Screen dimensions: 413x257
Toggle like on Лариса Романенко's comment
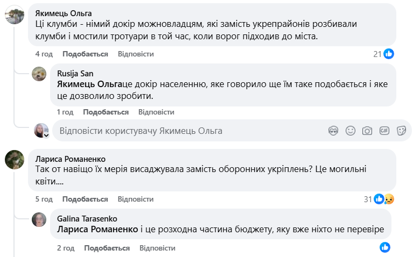pos(85,199)
